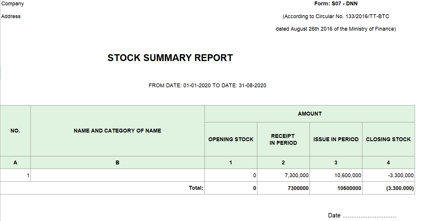Click the Total: label cell
This screenshot has height=221, width=426.
196,188
